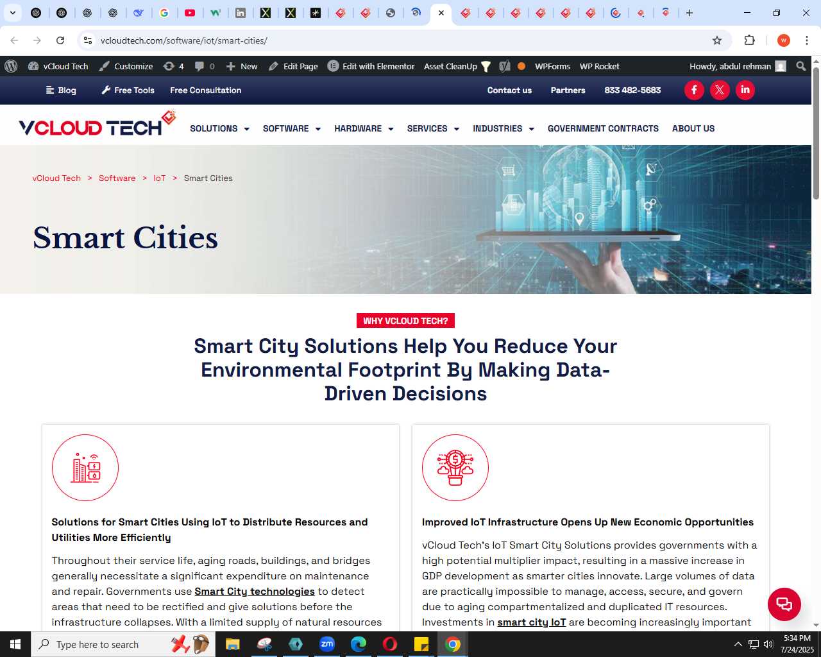821x657 pixels.
Task: Open Partners link
Action: pos(568,90)
